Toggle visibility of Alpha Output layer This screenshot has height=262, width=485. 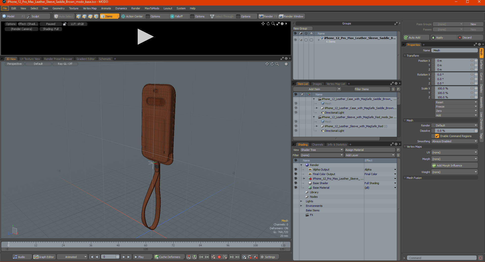(296, 170)
